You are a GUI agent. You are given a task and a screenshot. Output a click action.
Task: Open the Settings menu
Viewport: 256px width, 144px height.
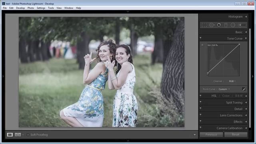pos(41,8)
